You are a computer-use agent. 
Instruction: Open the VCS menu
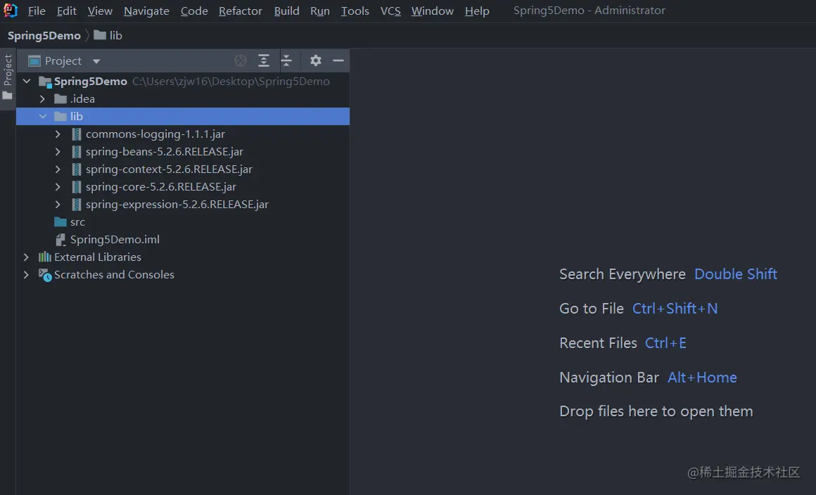[x=390, y=11]
